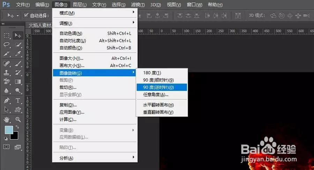This screenshot has height=170, width=314.
Task: Click 画布大小(S)... menu entry
Action: click(x=95, y=66)
